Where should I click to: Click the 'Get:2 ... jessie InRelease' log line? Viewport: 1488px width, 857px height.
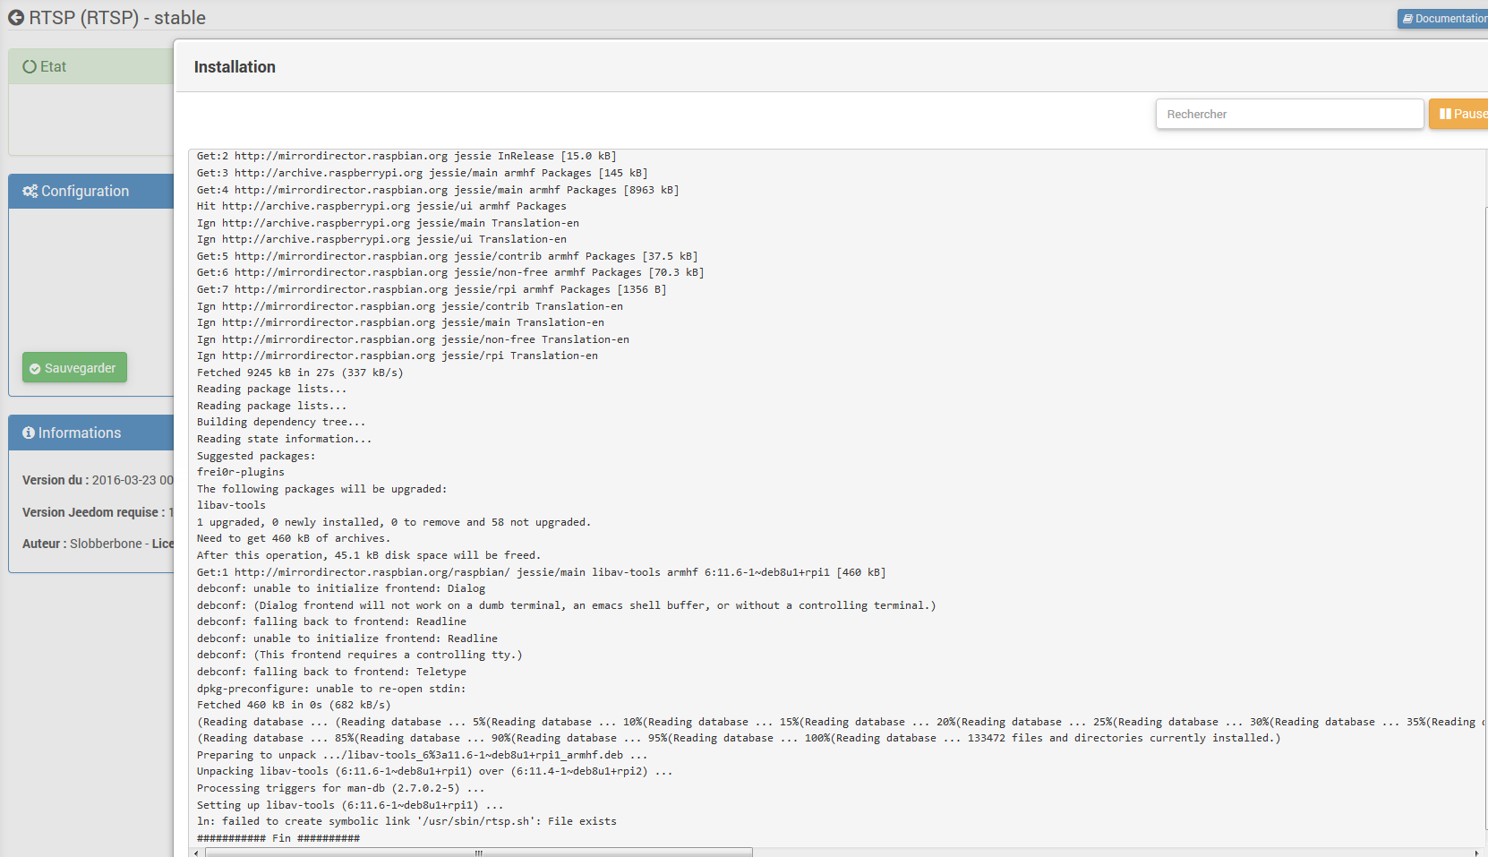pos(406,156)
